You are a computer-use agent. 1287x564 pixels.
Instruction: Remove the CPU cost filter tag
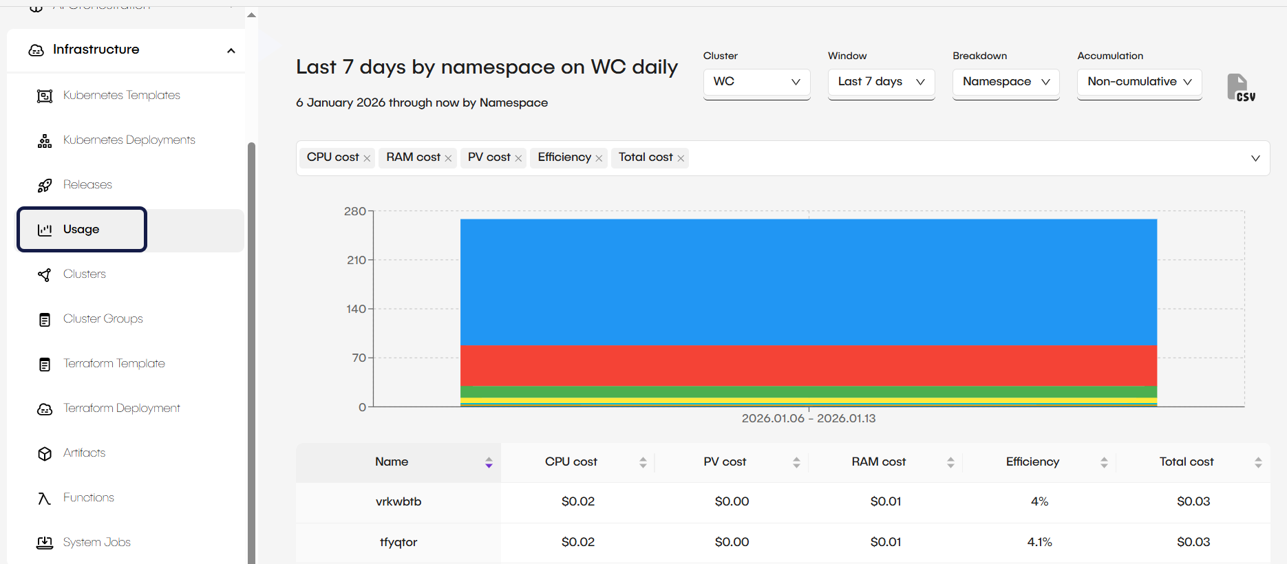point(367,158)
